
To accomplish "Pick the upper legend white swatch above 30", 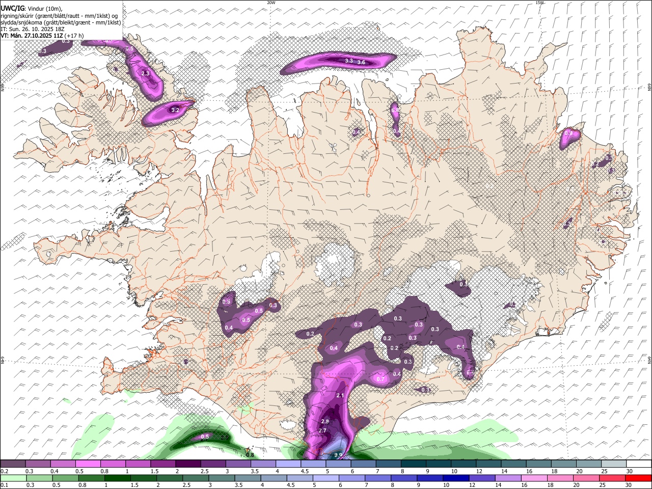I will (x=639, y=464).
